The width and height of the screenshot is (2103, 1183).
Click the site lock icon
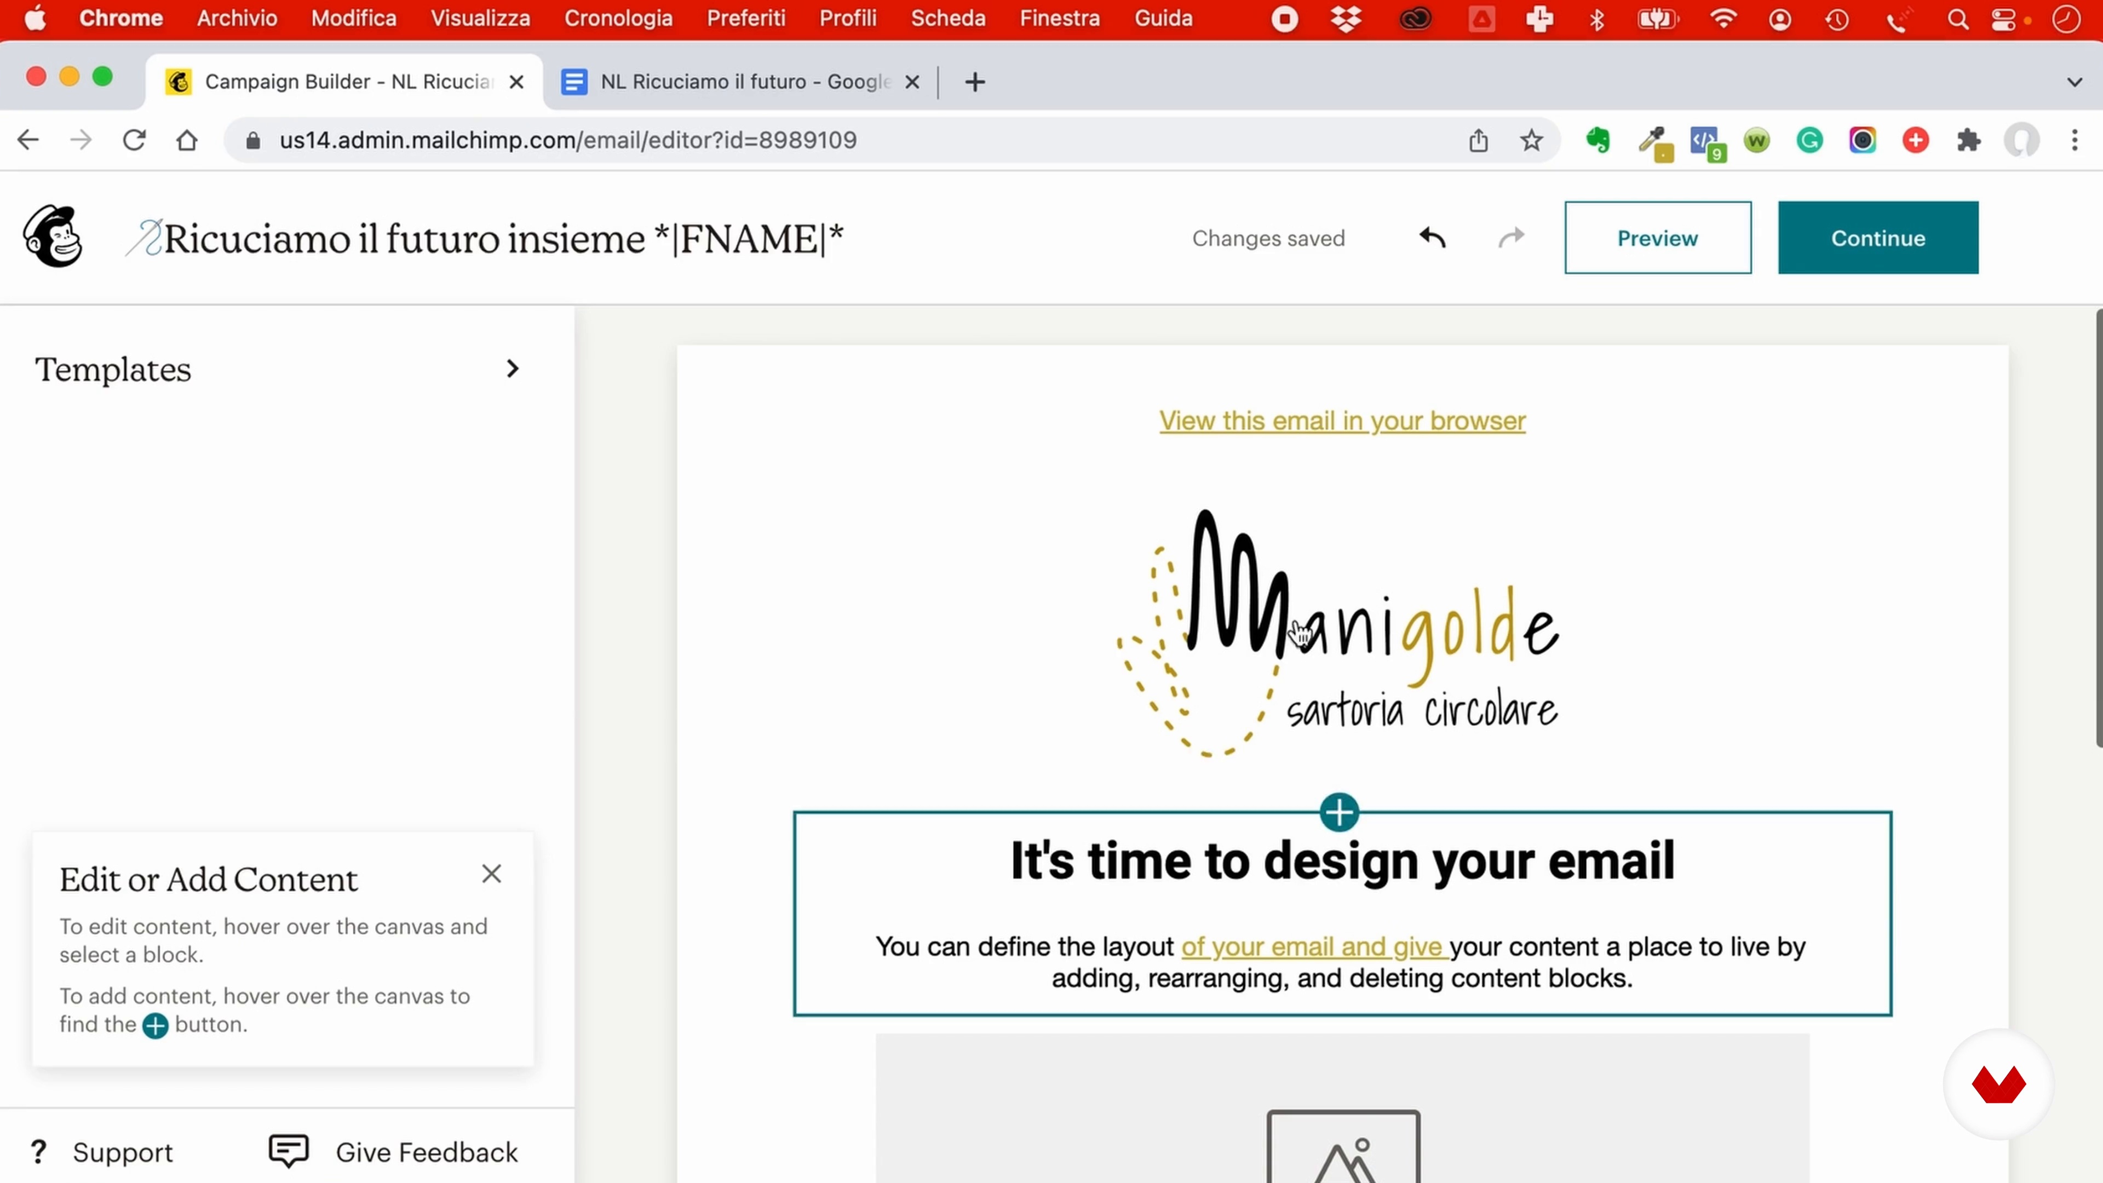(x=253, y=140)
